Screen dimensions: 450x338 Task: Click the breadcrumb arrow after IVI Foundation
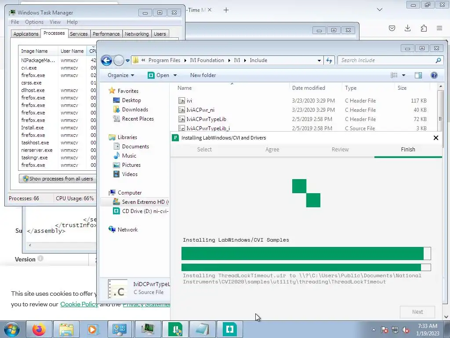(229, 60)
